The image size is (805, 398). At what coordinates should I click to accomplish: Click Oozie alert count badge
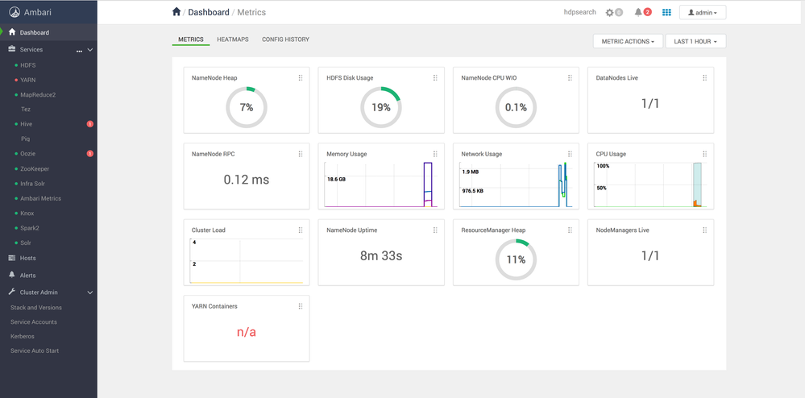point(89,154)
